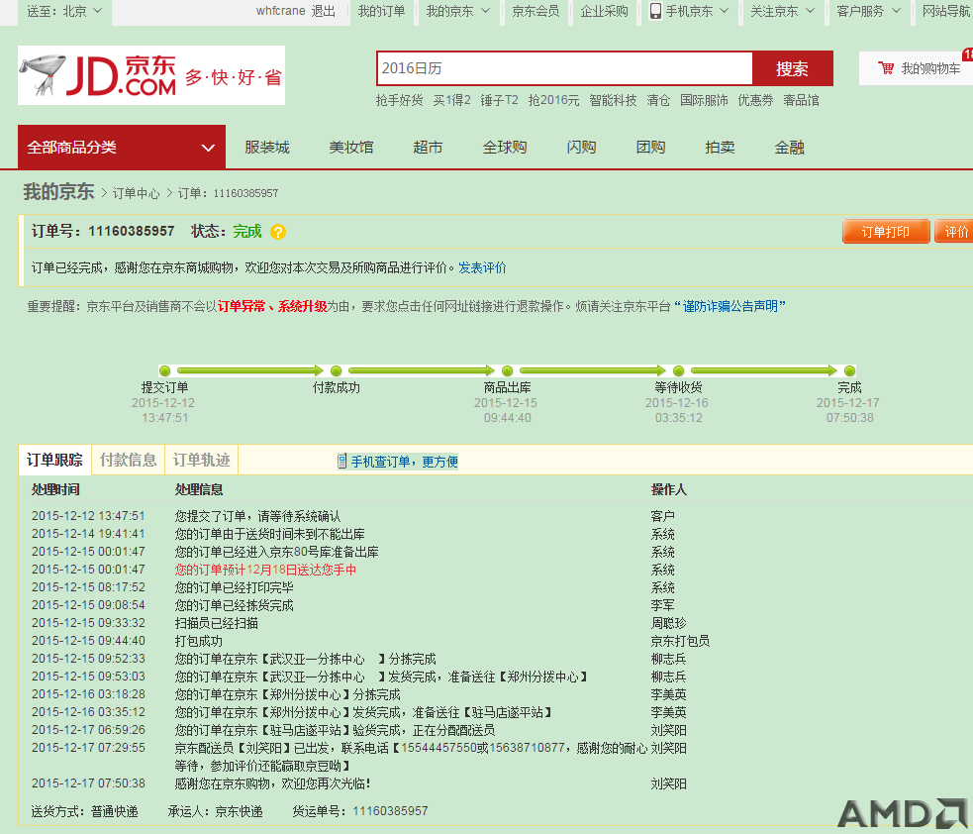Screen dimensions: 973x834
Task: Open 超市 in navigation bar
Action: pyautogui.click(x=428, y=148)
